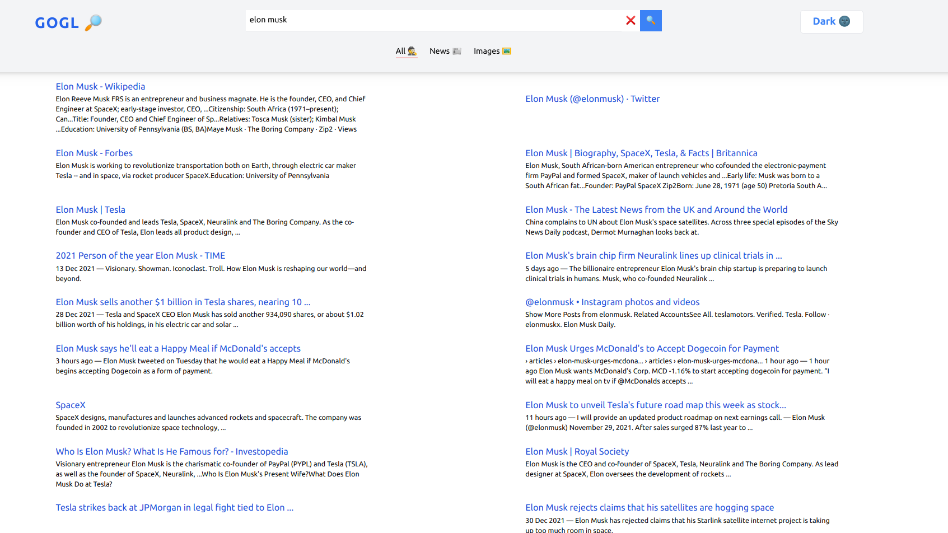948x533 pixels.
Task: Click the GOGL logo
Action: [68, 22]
